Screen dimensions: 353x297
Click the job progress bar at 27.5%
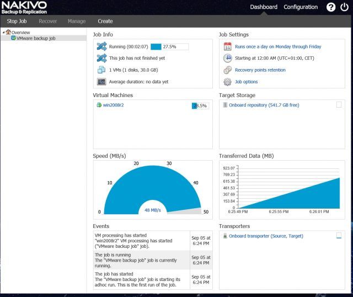point(170,46)
